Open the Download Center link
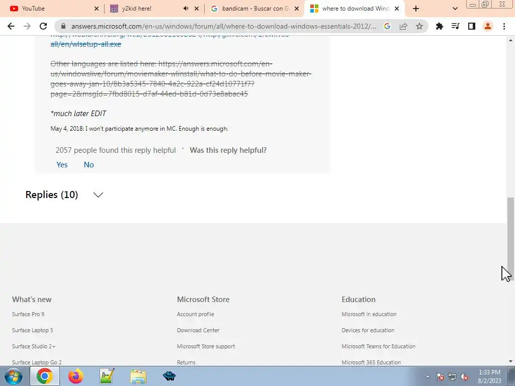Image resolution: width=515 pixels, height=386 pixels. click(x=198, y=330)
